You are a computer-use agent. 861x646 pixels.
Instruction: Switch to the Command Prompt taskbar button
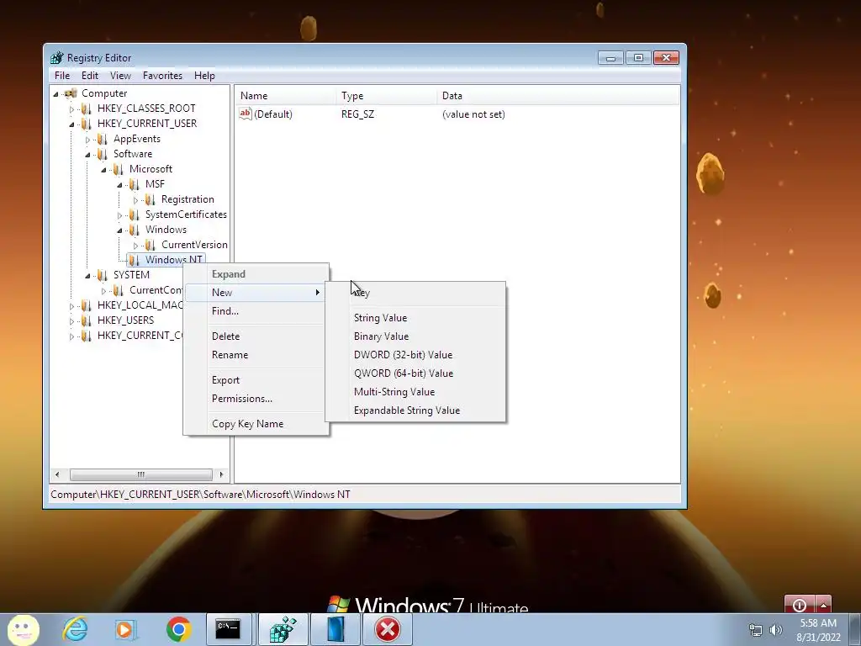[x=228, y=629]
